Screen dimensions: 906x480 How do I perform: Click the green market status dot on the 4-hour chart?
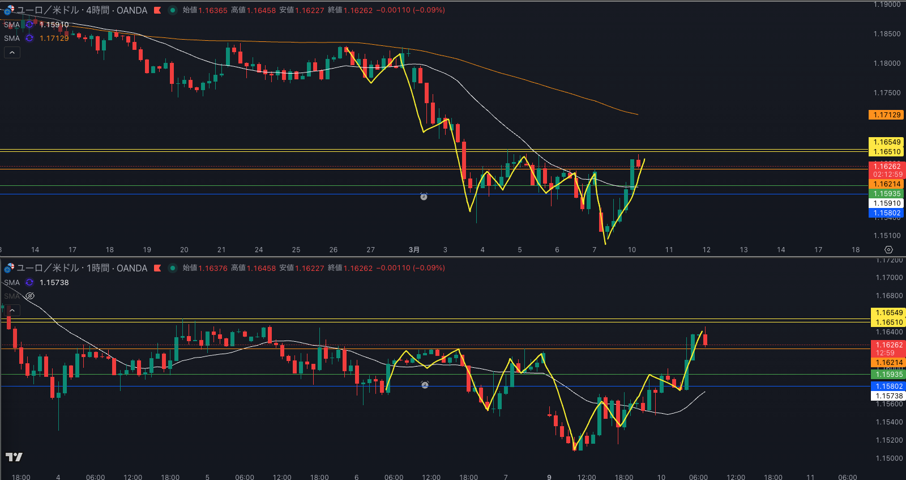[173, 10]
